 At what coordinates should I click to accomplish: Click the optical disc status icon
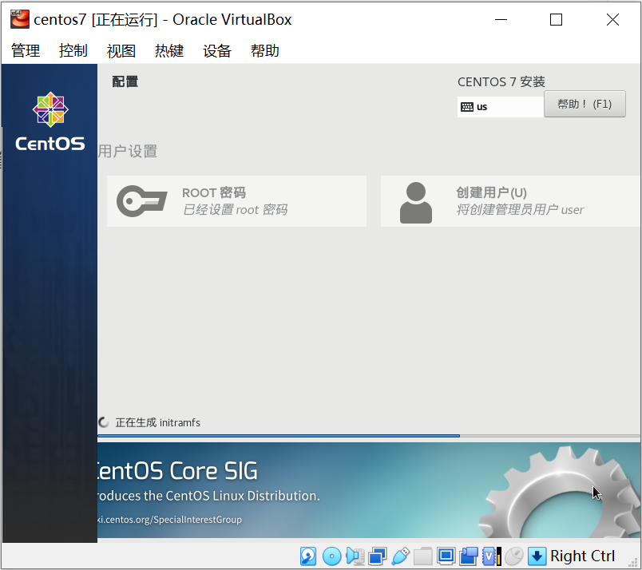point(331,556)
